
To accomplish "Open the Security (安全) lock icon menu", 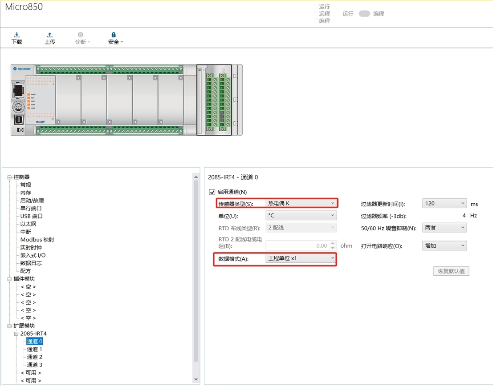I will [114, 35].
